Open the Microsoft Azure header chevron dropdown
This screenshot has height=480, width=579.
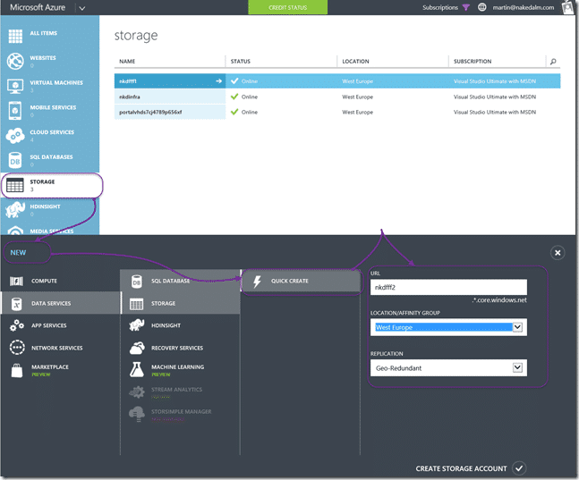pos(82,8)
